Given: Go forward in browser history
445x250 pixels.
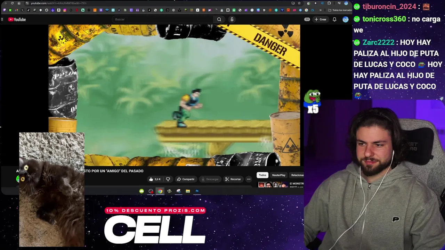Looking at the screenshot, I should pyautogui.click(x=6, y=3).
